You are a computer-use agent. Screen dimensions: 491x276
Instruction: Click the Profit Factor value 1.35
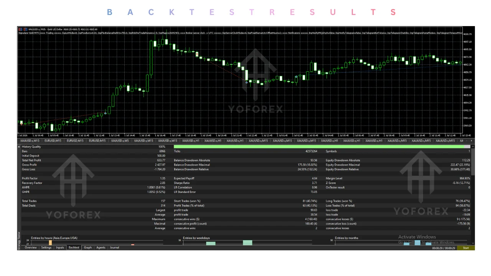(x=163, y=178)
